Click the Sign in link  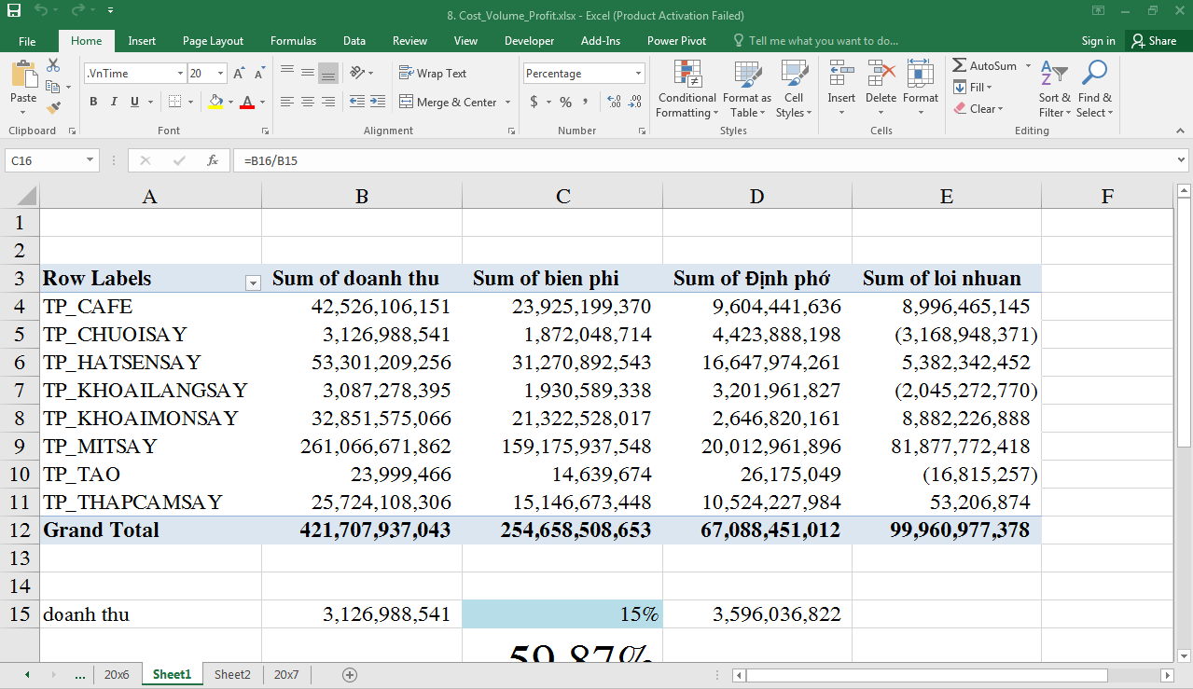pos(1098,41)
